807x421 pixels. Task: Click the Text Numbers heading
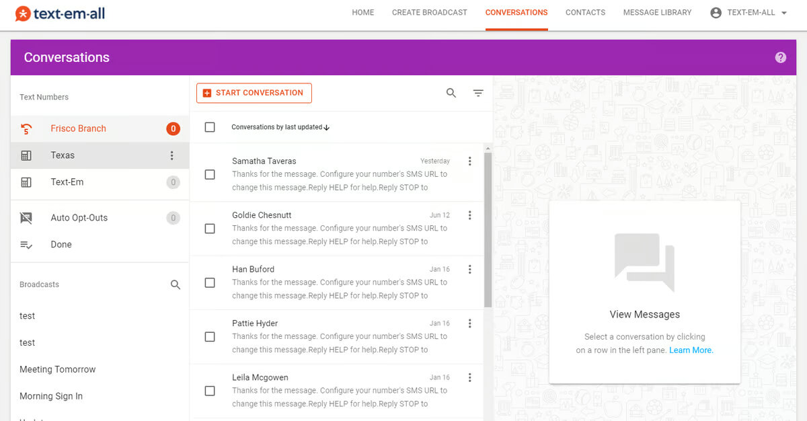44,97
